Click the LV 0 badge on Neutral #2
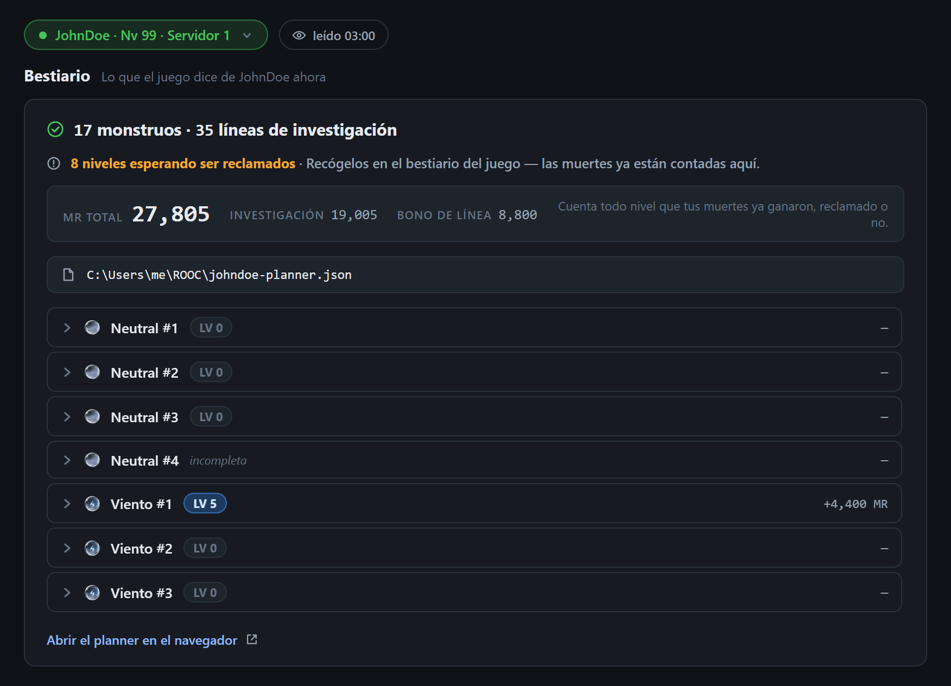The height and width of the screenshot is (686, 951). tap(211, 372)
